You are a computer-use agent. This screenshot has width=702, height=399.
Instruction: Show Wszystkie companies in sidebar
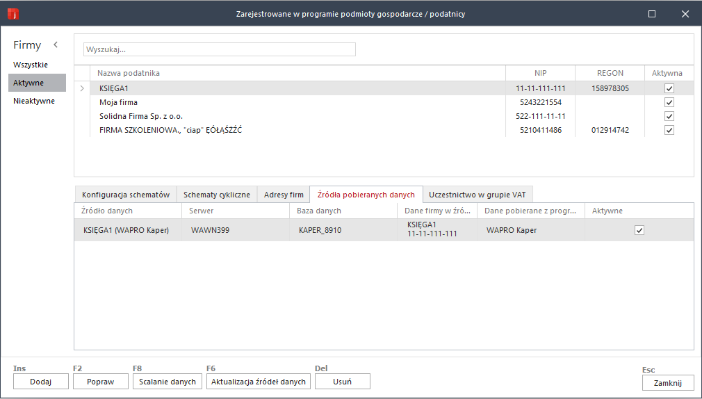(31, 65)
